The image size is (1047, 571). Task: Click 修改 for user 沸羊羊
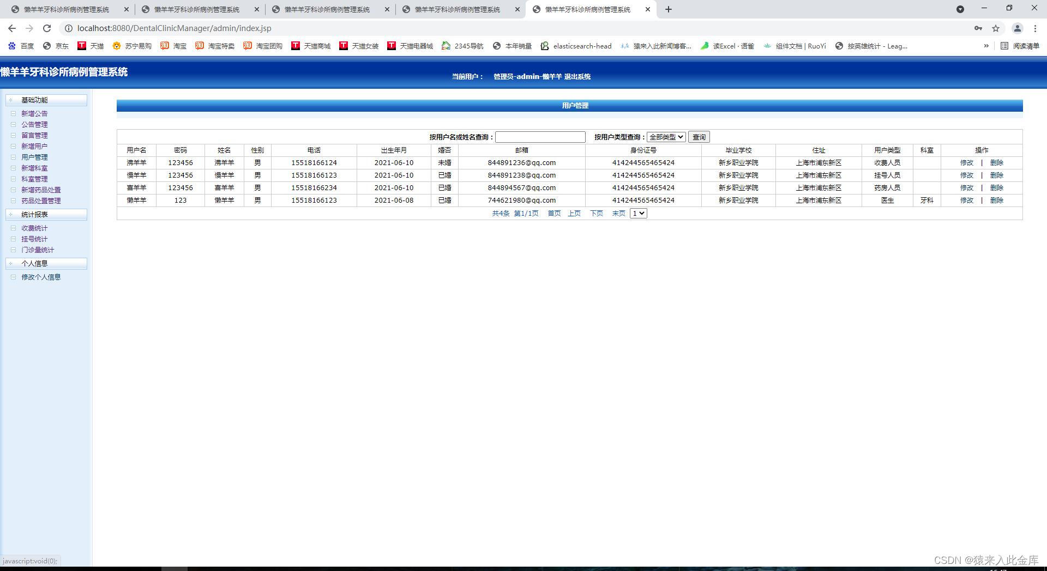(966, 162)
